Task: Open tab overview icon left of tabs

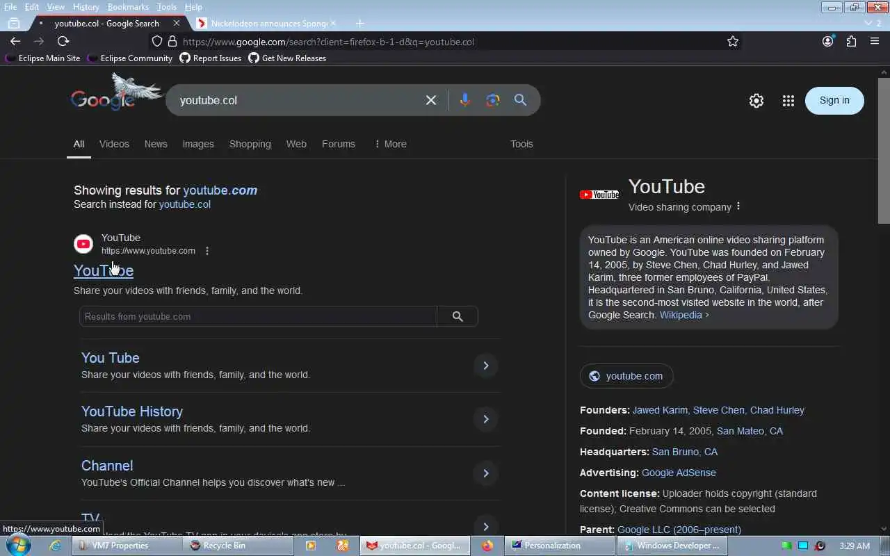Action: tap(13, 23)
